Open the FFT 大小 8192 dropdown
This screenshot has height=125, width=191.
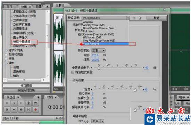[x=102, y=121]
